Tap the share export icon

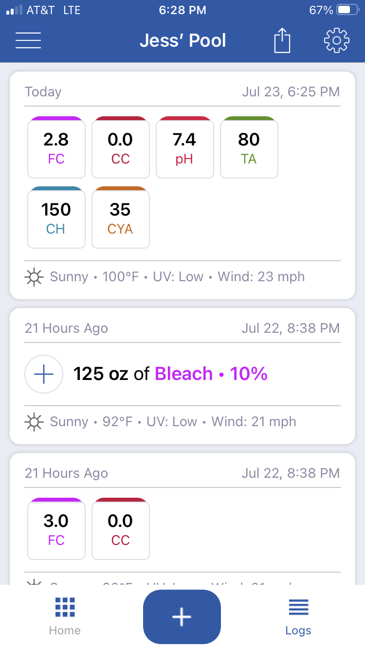[x=282, y=40]
